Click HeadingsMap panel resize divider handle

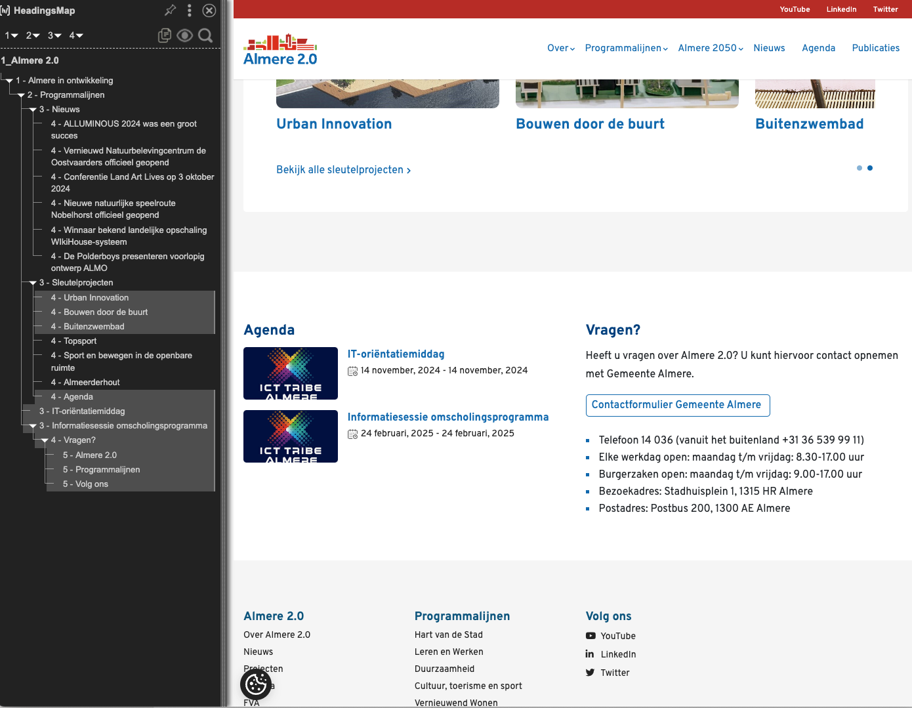[x=224, y=354]
